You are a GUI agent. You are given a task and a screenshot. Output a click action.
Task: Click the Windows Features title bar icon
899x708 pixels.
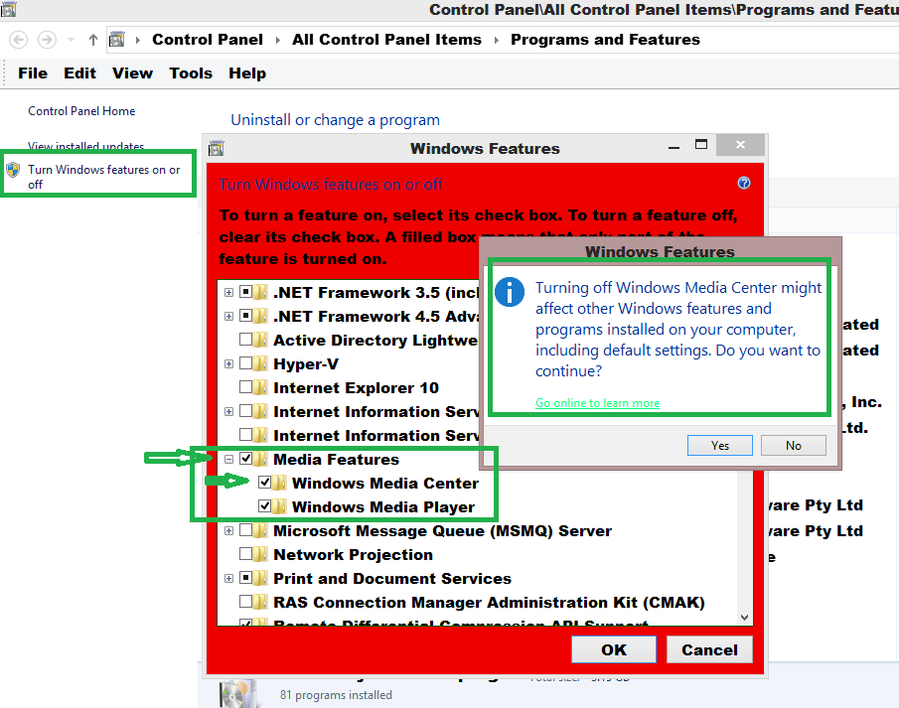pos(217,149)
